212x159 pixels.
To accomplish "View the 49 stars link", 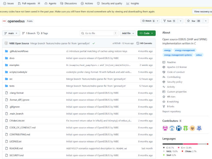I will click(x=169, y=97).
